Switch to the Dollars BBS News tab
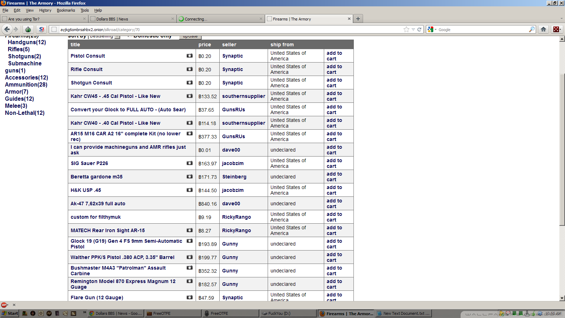565x318 pixels. click(x=132, y=19)
